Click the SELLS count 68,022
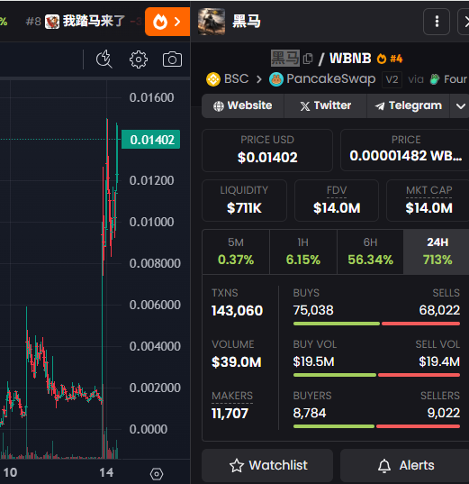This screenshot has height=484, width=469. 439,310
